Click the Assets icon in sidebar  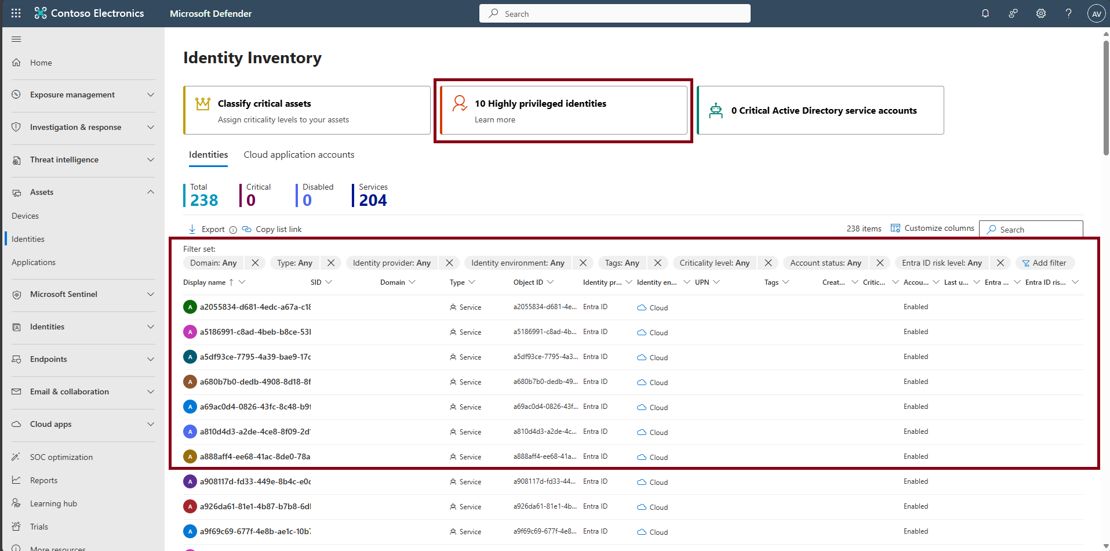16,192
